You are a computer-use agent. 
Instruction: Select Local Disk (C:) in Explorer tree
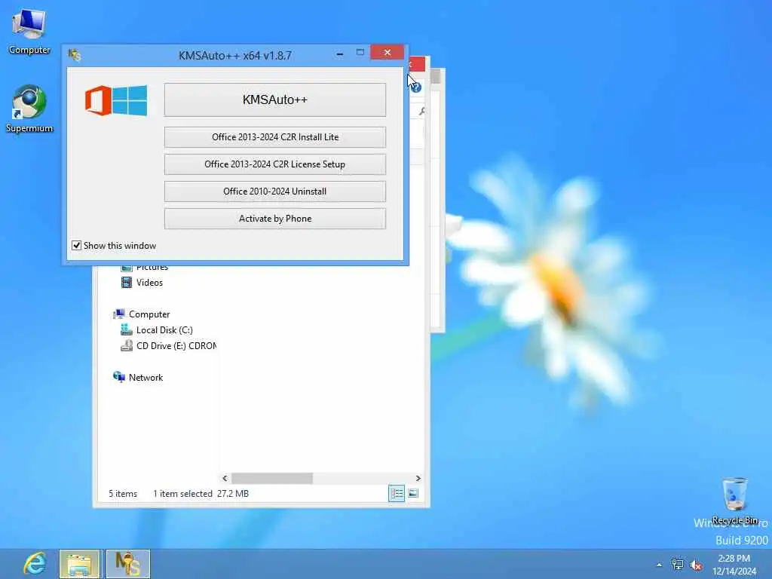(x=164, y=330)
